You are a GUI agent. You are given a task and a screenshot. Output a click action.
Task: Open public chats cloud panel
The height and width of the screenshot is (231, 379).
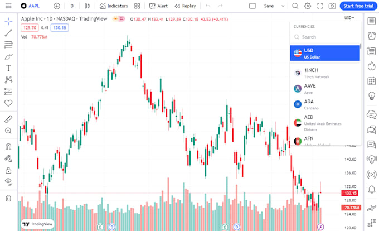[x=372, y=114]
